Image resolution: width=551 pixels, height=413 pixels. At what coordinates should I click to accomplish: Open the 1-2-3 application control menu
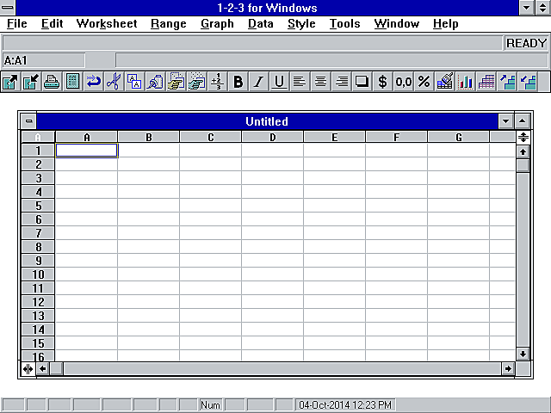click(8, 8)
